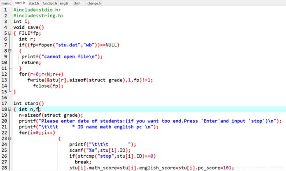286x171 pixels.
Task: Click the 'break;' statement
Action: tap(83, 162)
